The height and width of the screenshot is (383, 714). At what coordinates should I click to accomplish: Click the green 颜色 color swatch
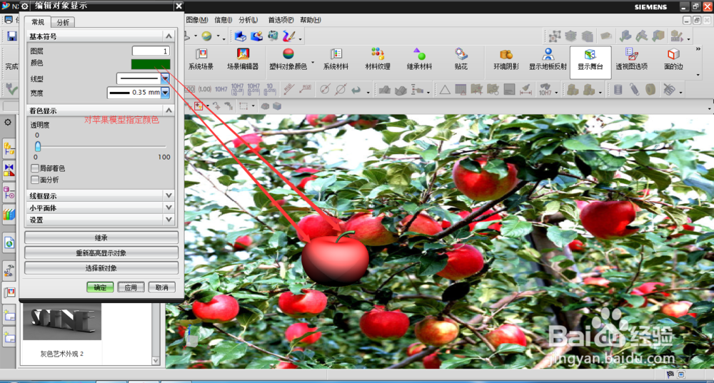click(151, 64)
